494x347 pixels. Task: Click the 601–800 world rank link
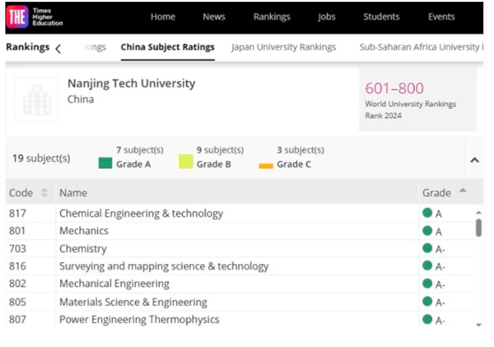(x=394, y=88)
